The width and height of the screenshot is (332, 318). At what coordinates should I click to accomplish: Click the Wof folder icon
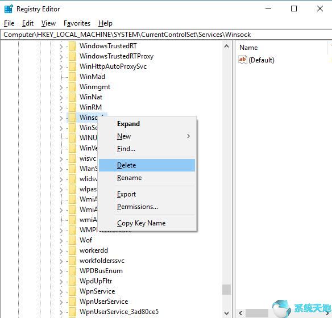click(x=72, y=240)
